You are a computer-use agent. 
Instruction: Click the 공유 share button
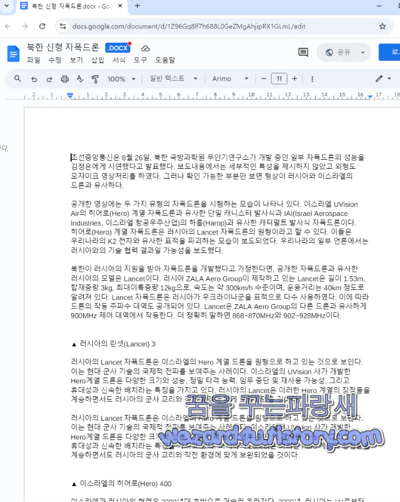(x=338, y=52)
